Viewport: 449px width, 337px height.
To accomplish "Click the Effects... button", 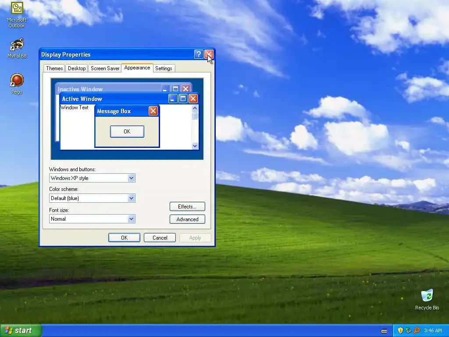I will 187,207.
